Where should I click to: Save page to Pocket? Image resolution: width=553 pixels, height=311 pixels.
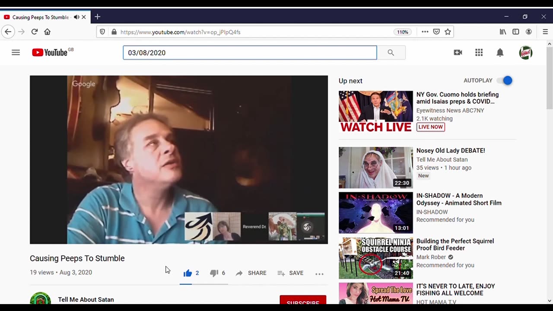[x=436, y=32]
